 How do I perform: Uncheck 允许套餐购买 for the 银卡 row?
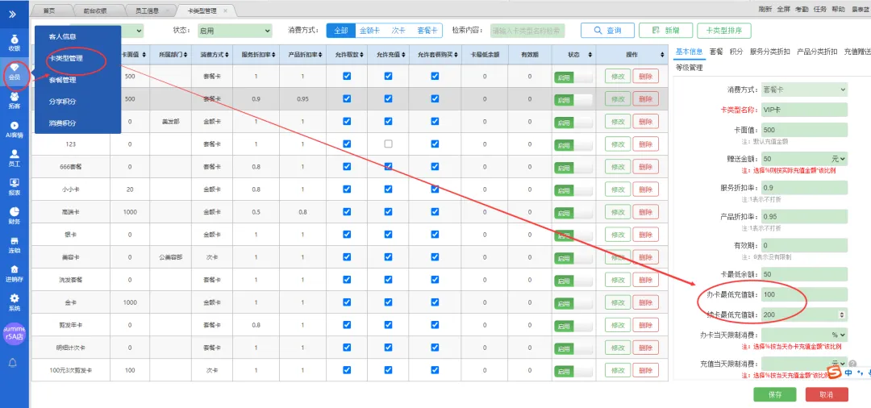(435, 235)
